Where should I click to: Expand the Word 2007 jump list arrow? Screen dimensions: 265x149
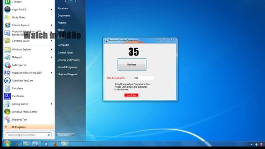coord(51,73)
